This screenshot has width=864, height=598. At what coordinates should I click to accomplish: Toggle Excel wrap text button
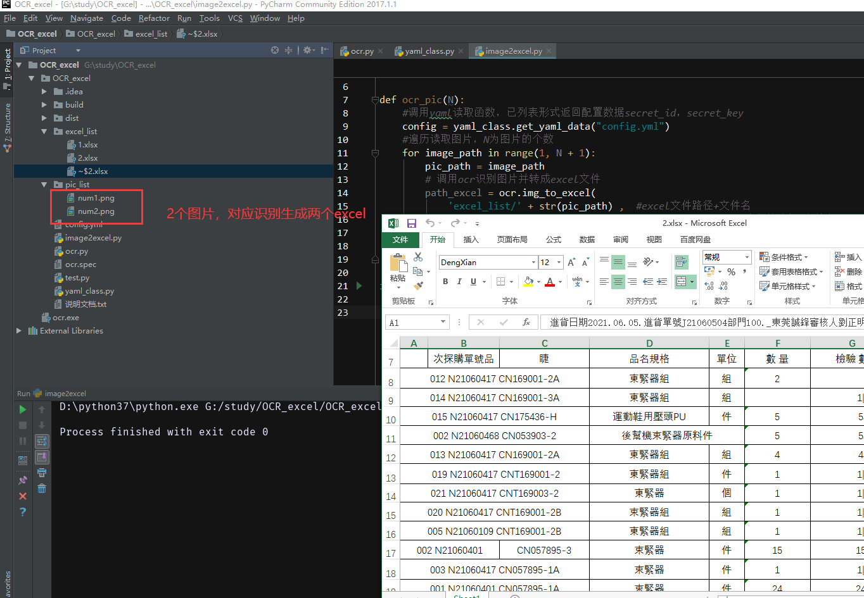[682, 262]
